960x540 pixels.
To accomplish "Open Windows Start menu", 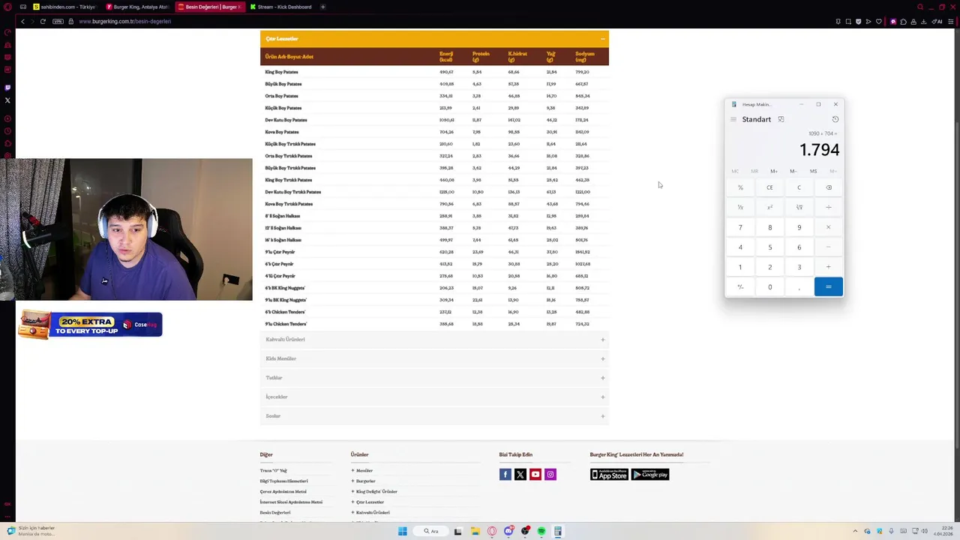I will click(403, 531).
